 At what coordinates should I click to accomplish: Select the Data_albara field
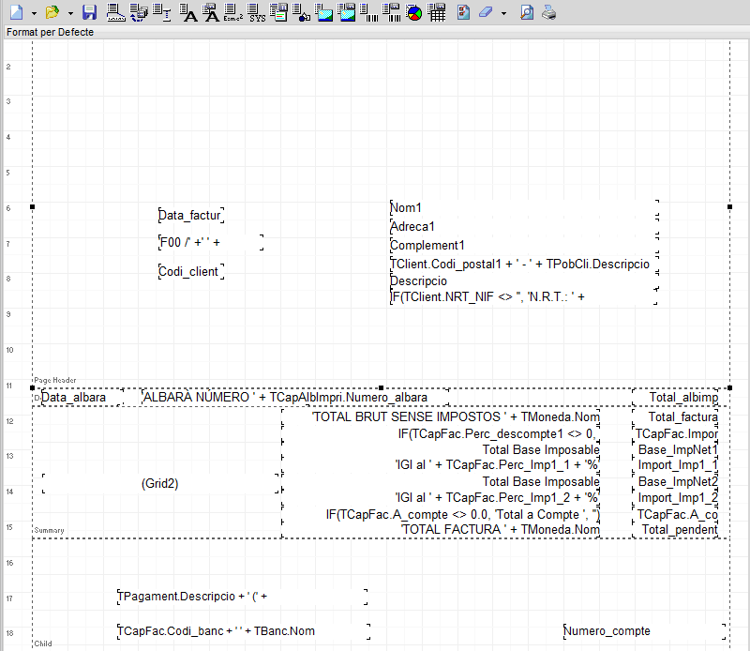pyautogui.click(x=82, y=398)
